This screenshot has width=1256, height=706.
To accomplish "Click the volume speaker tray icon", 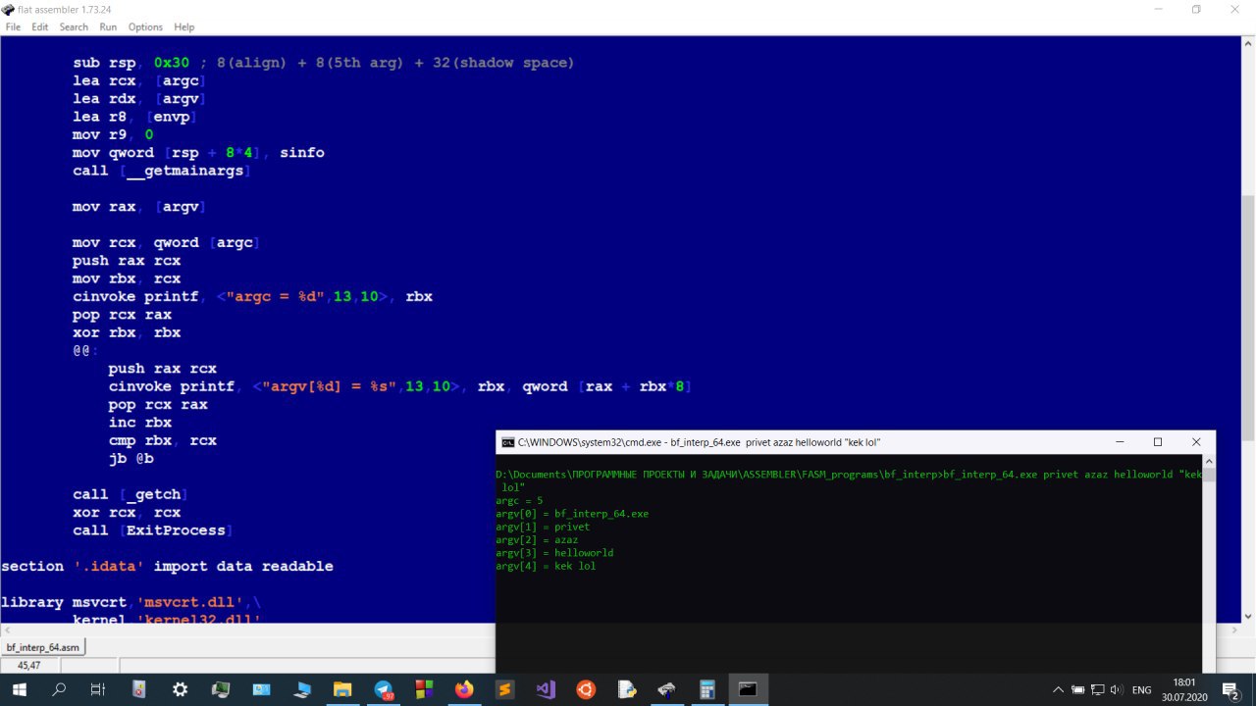I will point(1116,690).
